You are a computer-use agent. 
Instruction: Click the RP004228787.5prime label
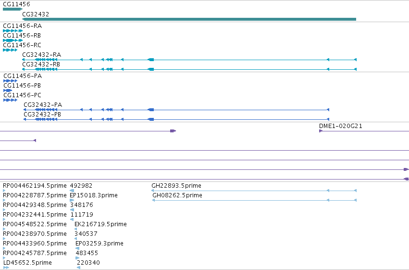(x=35, y=195)
